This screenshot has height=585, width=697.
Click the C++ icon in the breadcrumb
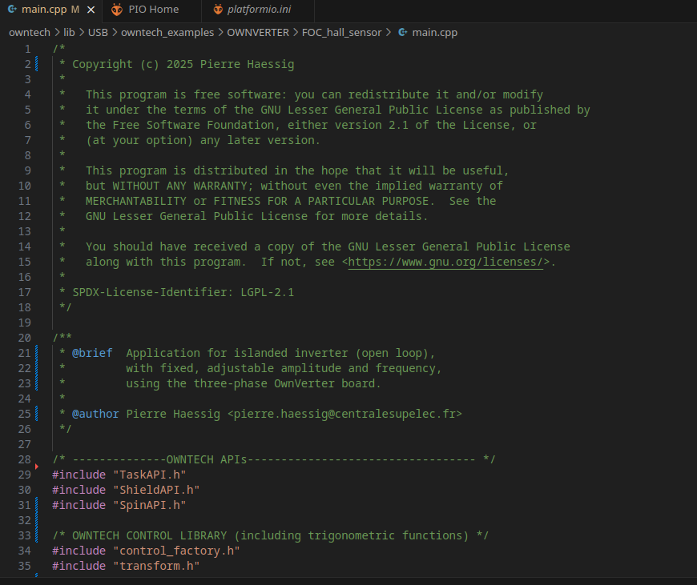[401, 33]
